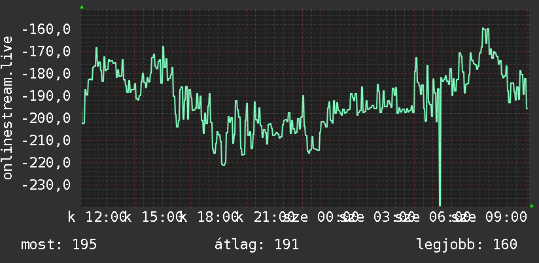Click the 09:00 time axis label
The height and width of the screenshot is (263, 539).
pos(506,217)
